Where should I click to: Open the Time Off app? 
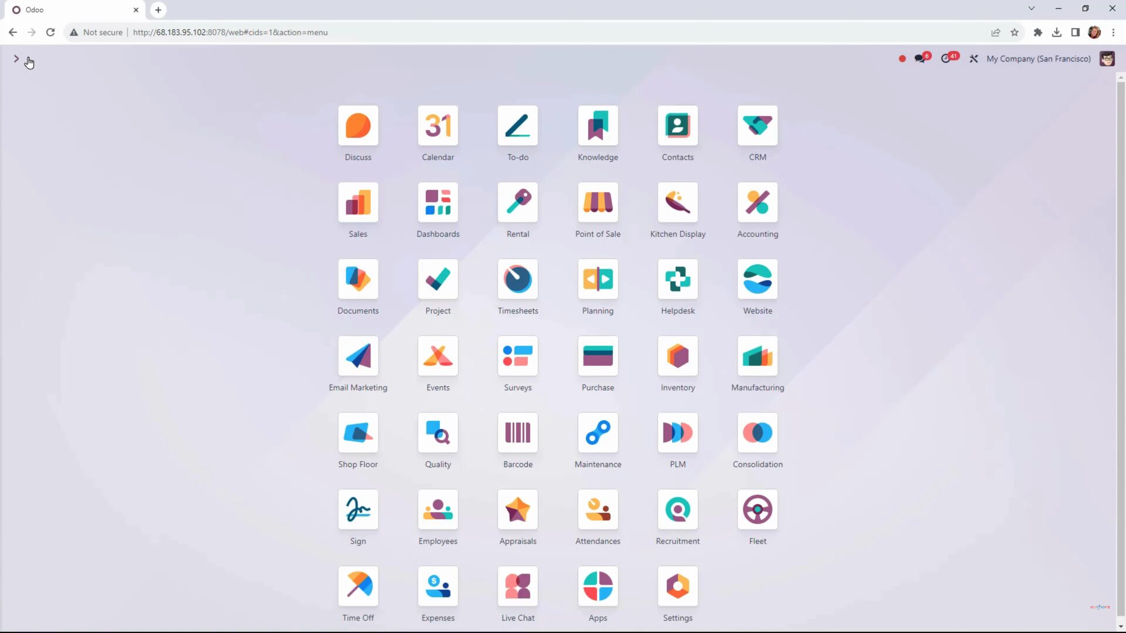tap(358, 586)
